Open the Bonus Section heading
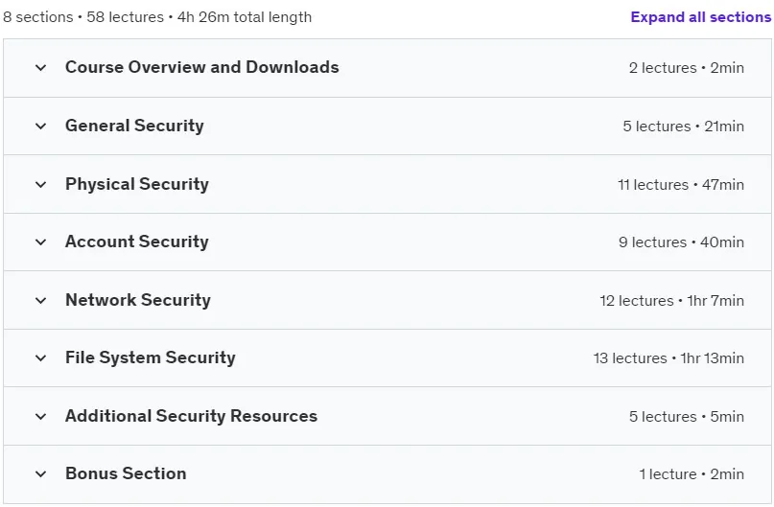Screen dimensions: 774x507 126,473
